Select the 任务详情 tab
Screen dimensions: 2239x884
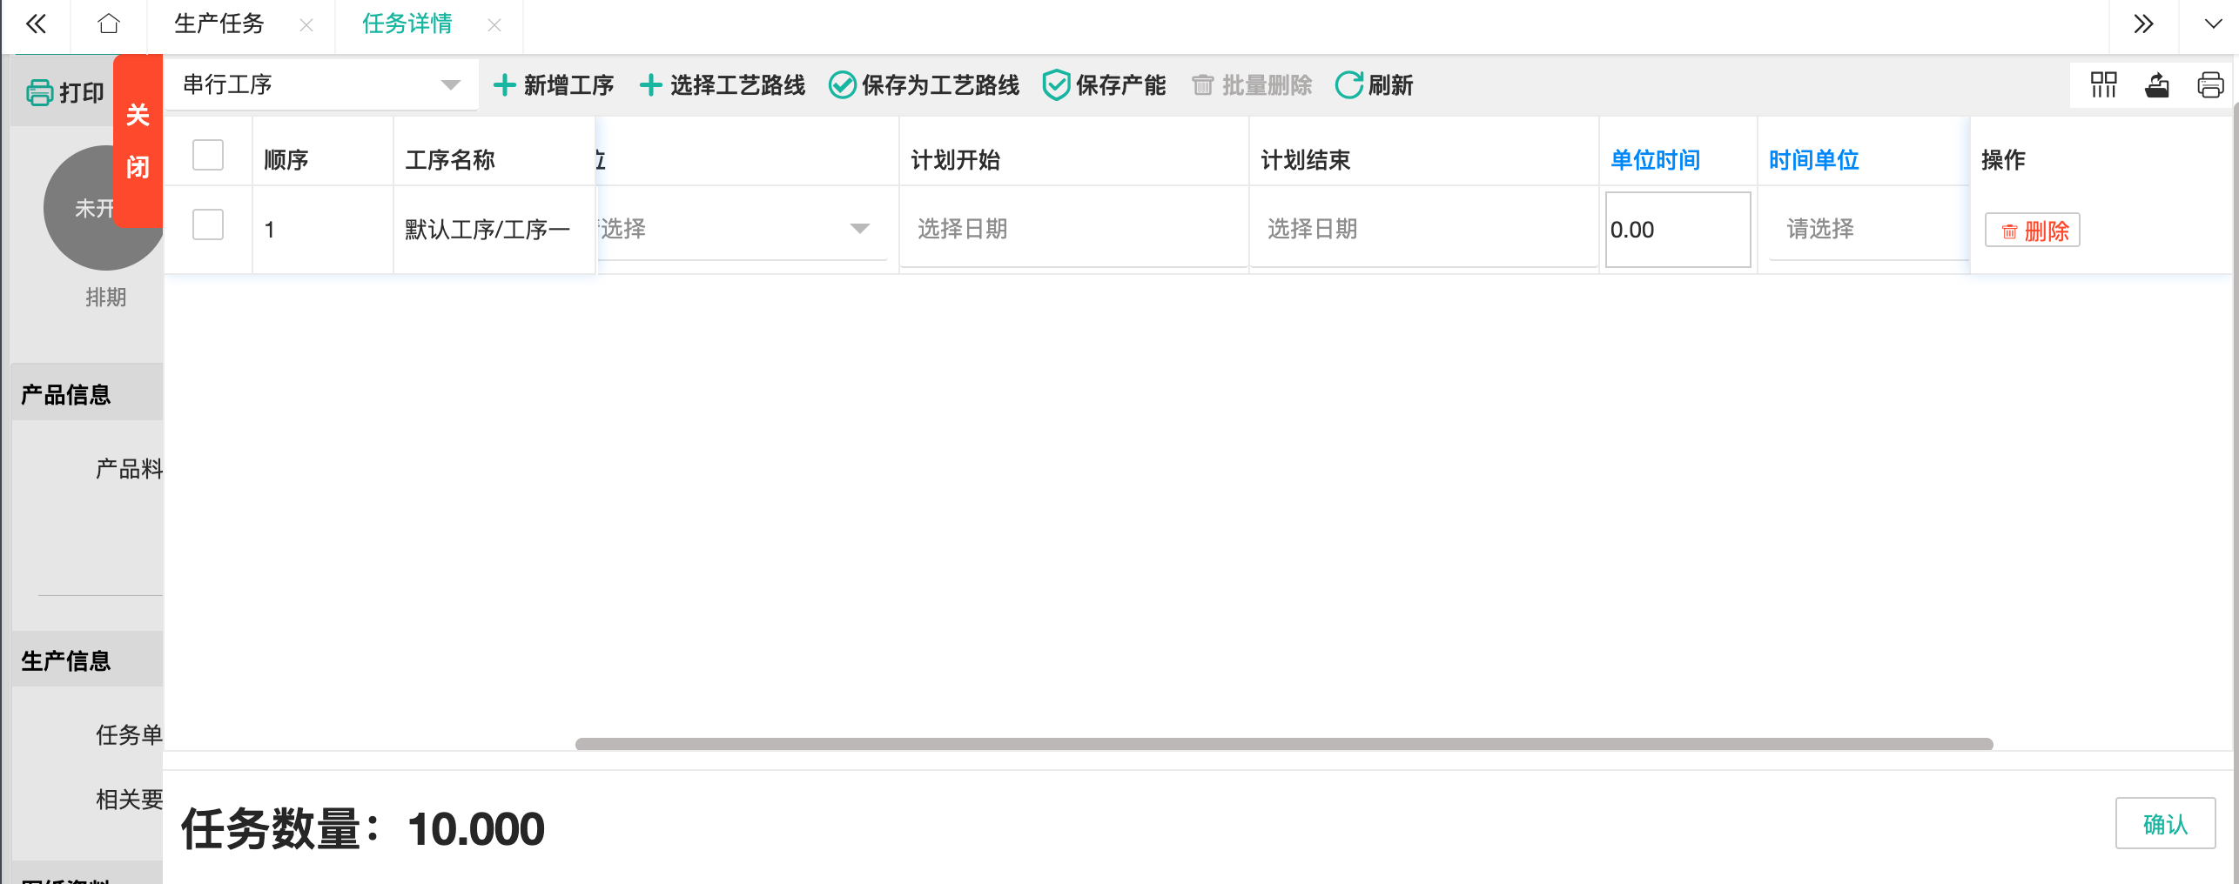pyautogui.click(x=407, y=23)
